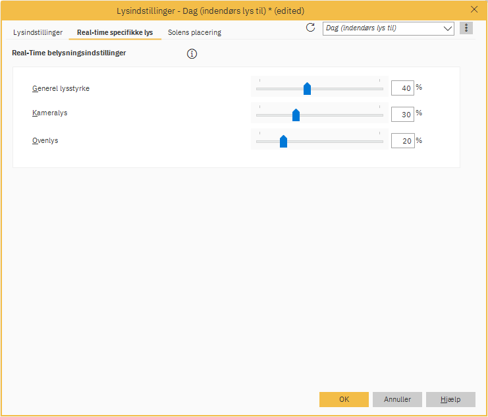The width and height of the screenshot is (488, 417).
Task: Click the Generel lysstyrke slider handle
Action: (x=307, y=89)
